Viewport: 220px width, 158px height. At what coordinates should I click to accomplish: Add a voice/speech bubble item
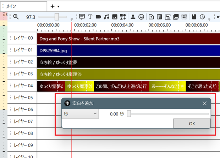pos(82,17)
